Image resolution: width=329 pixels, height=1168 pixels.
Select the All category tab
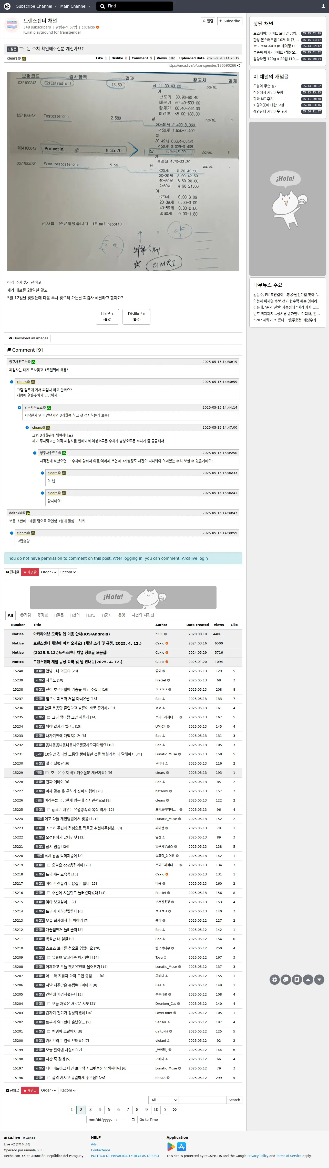point(11,615)
